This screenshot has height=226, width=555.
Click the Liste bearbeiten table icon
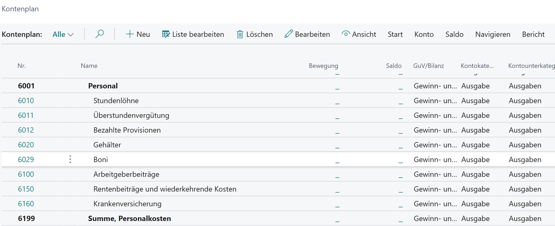coord(166,34)
